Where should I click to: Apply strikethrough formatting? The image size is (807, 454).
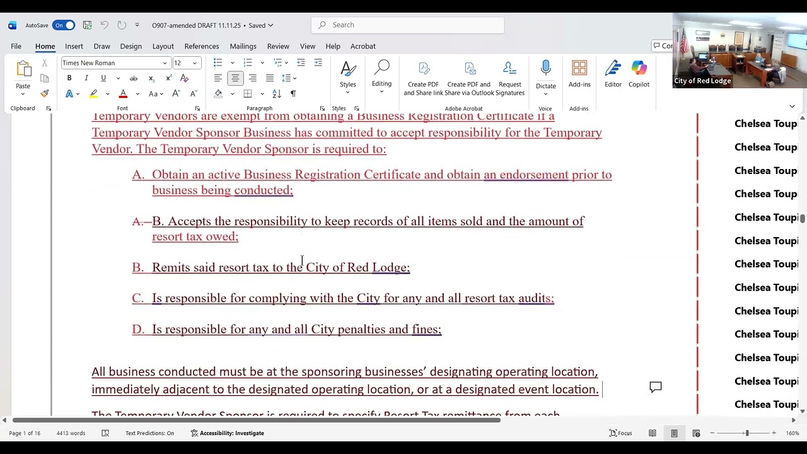coord(133,78)
